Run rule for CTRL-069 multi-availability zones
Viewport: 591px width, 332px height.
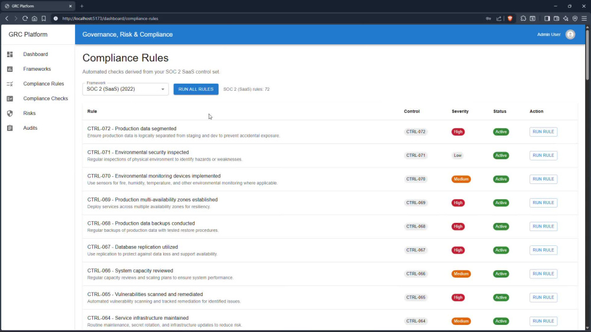(x=543, y=203)
